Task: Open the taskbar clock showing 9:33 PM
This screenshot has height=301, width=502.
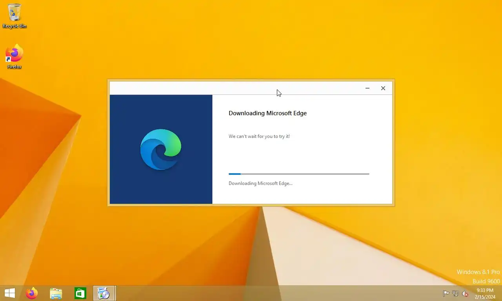Action: tap(485, 294)
